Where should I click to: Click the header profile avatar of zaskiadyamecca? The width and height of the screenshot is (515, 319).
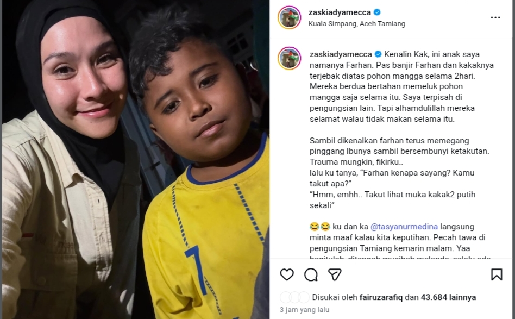pyautogui.click(x=290, y=17)
